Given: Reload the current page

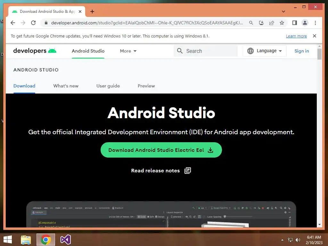Looking at the screenshot, I should 33,23.
